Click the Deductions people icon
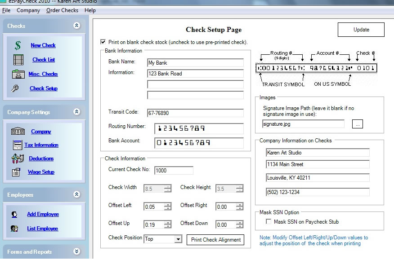 pos(18,159)
